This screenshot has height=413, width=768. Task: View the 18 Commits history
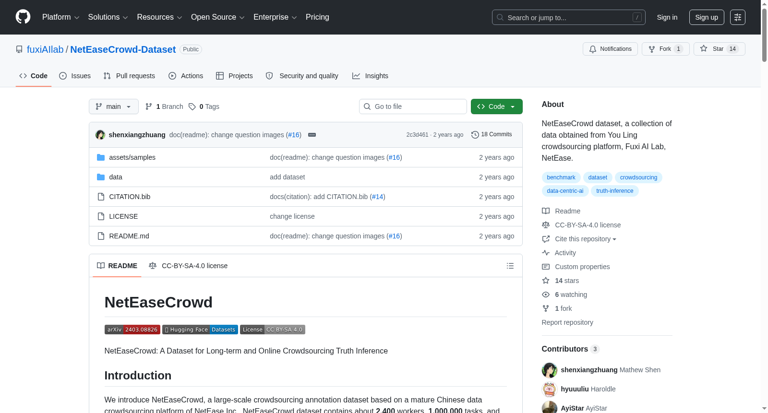click(x=492, y=134)
